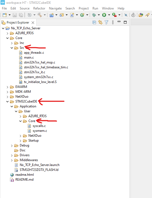Click Collapse All in Project Explorer

[x=94, y=22]
